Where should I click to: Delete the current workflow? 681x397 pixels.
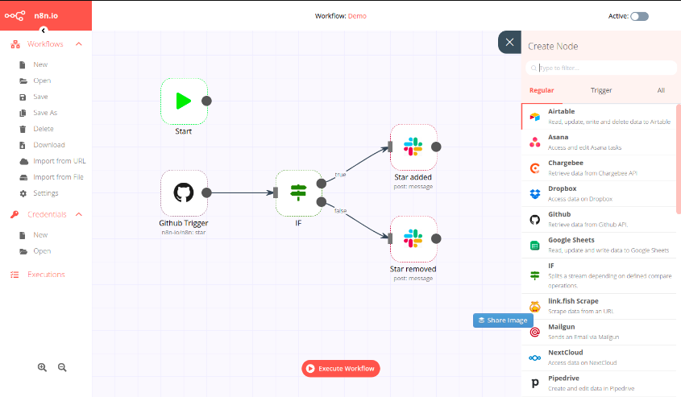click(44, 129)
